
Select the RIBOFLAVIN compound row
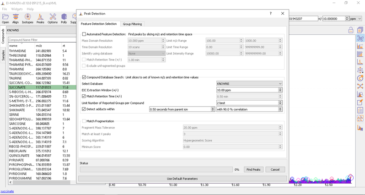[42, 151]
